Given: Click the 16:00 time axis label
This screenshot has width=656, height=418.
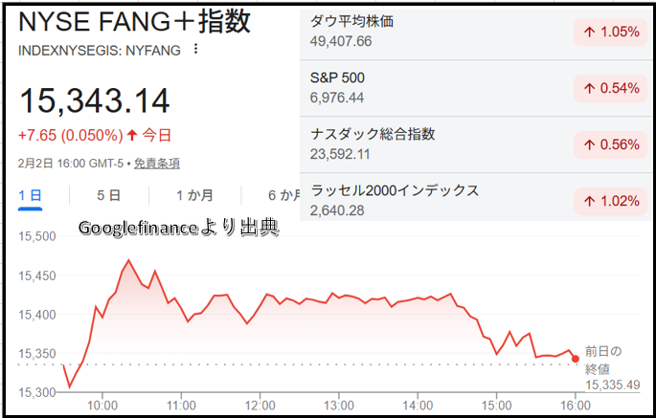Looking at the screenshot, I should 575,406.
